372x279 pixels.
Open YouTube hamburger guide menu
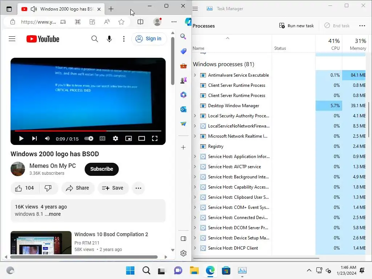click(x=12, y=39)
